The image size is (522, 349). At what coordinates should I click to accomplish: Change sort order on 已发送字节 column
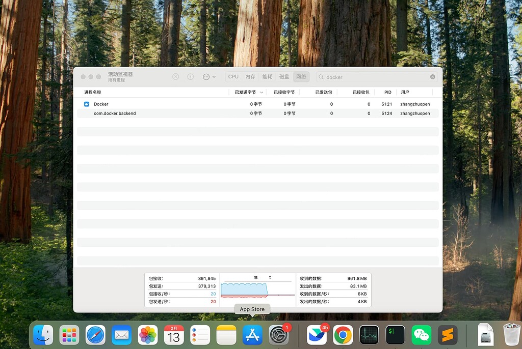[x=247, y=92]
